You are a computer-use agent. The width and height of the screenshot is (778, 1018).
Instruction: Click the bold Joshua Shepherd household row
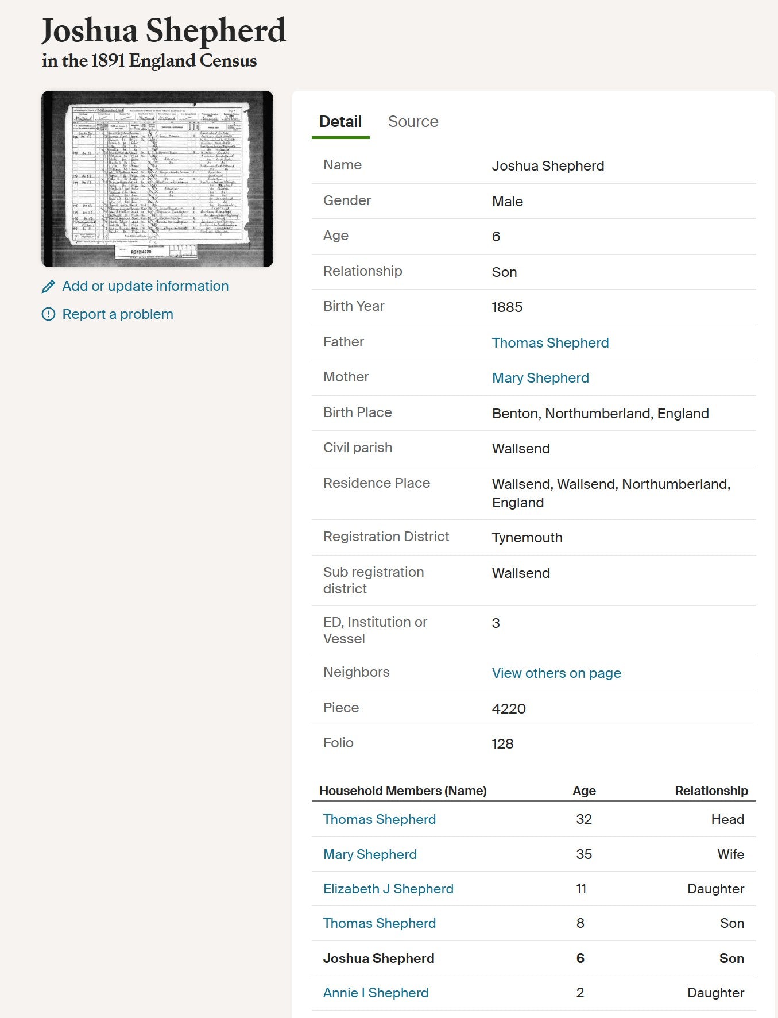tap(378, 958)
